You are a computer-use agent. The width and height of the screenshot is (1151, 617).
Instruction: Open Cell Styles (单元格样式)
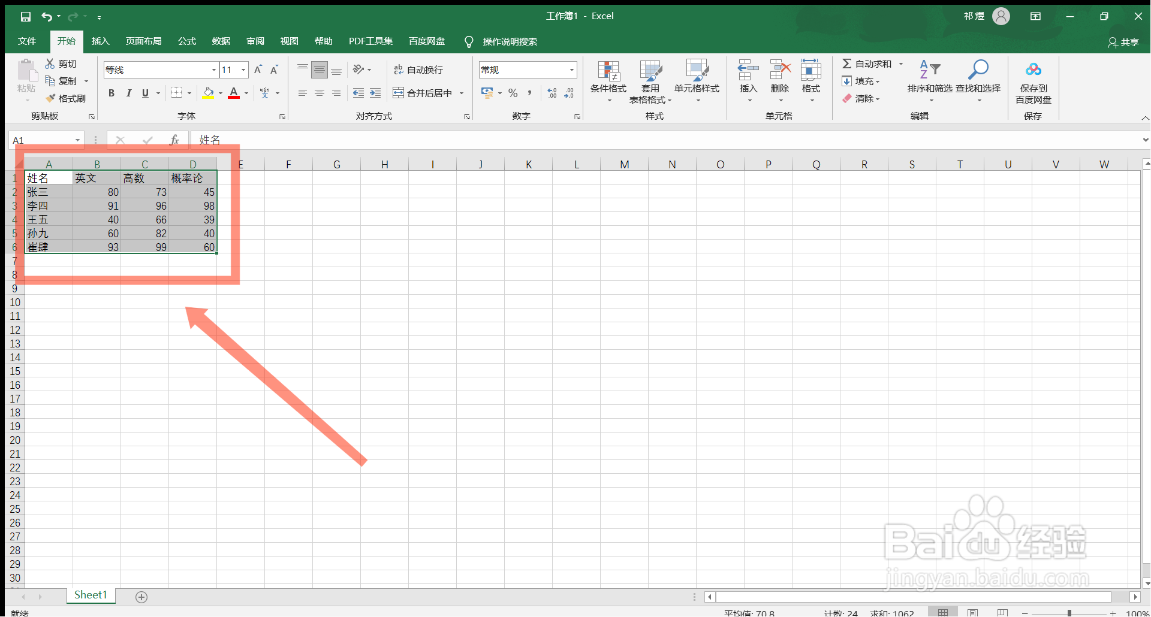[x=697, y=81]
